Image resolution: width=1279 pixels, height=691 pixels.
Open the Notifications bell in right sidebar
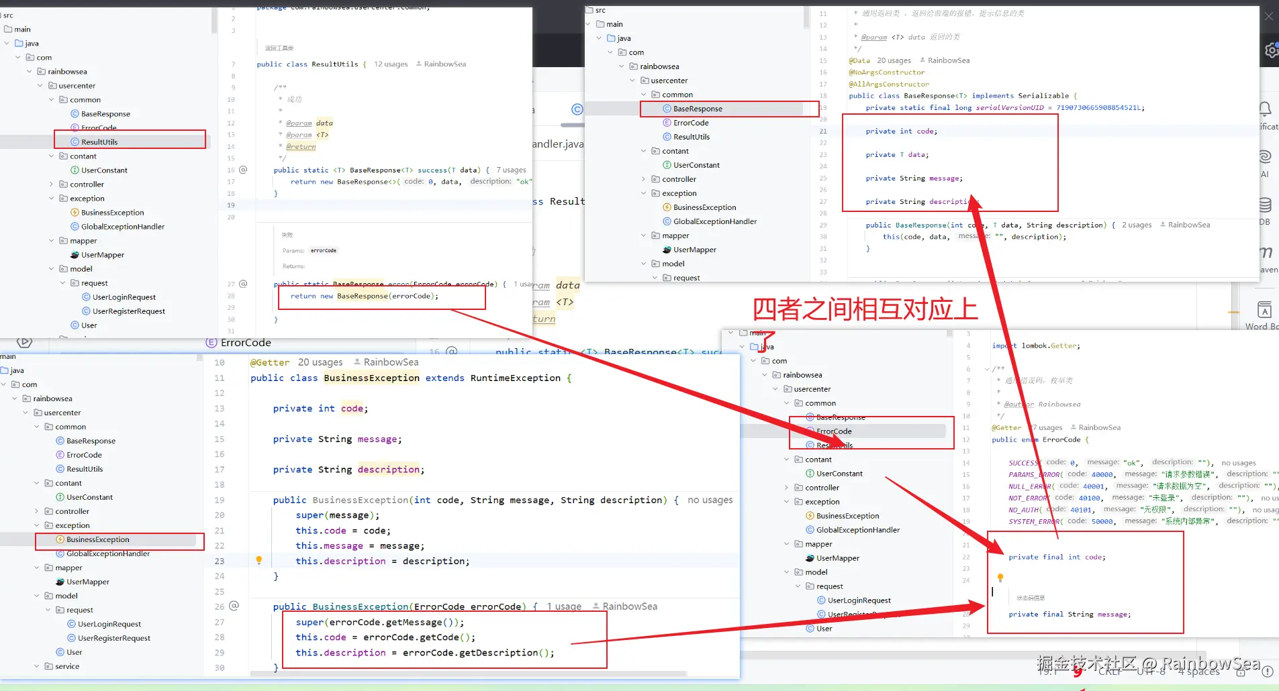tap(1265, 109)
